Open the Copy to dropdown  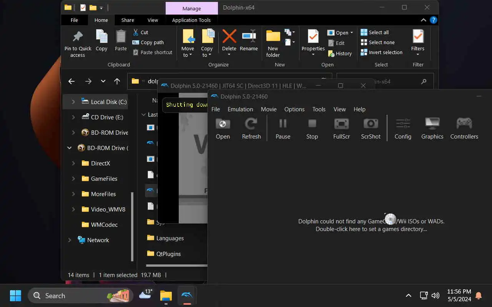[207, 44]
